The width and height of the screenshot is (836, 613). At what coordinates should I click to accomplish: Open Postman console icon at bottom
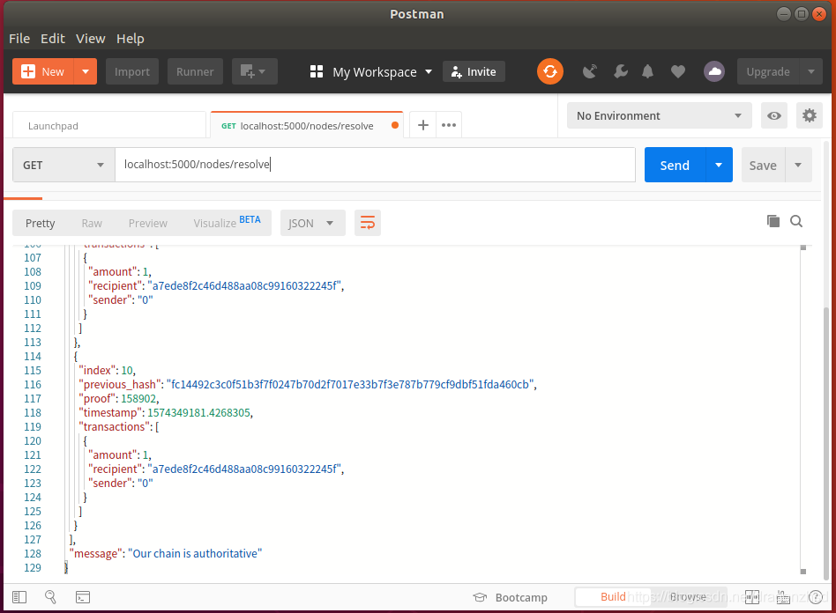click(x=83, y=597)
